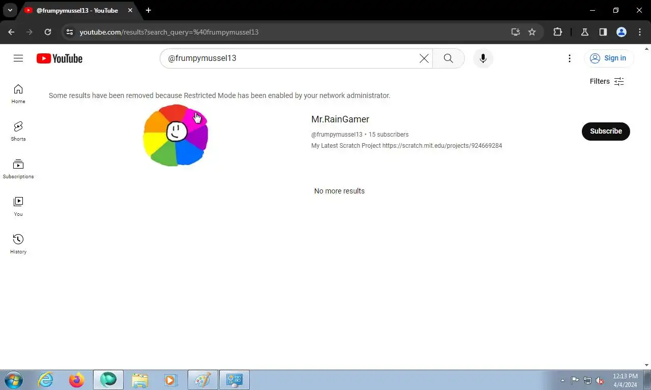Click the browser forward arrow
This screenshot has height=390, width=651.
[29, 32]
